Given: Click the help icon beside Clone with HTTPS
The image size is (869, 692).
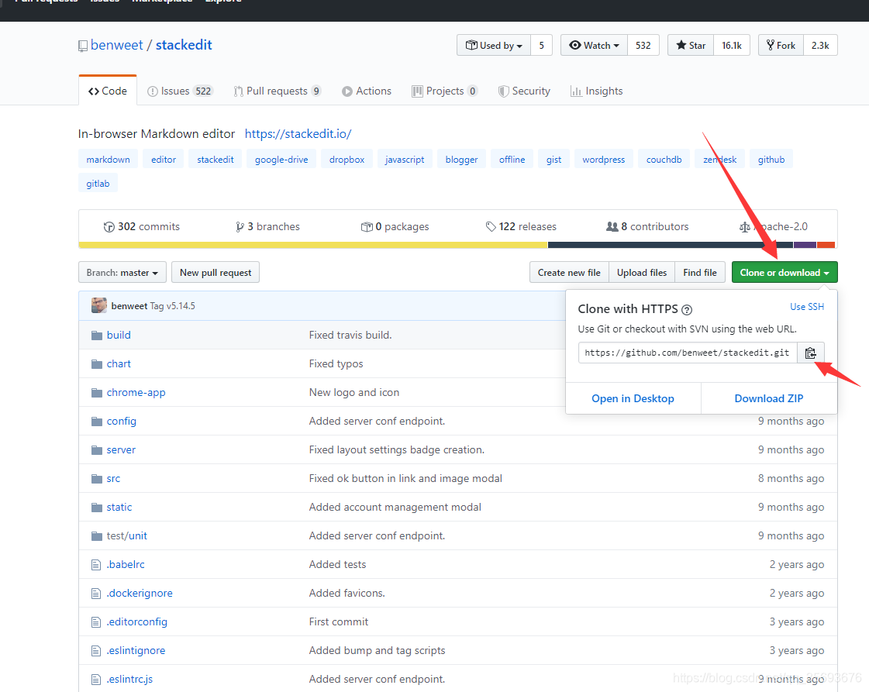Looking at the screenshot, I should coord(687,310).
